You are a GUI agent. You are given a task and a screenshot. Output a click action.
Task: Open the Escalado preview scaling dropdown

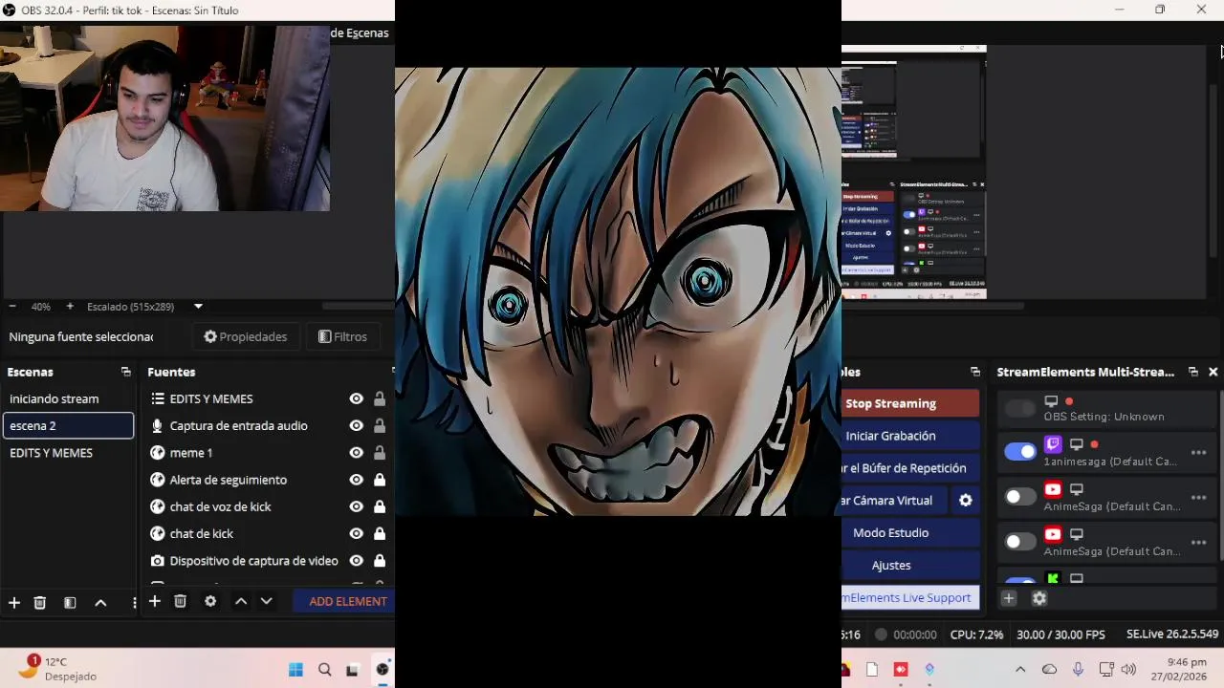pyautogui.click(x=198, y=307)
